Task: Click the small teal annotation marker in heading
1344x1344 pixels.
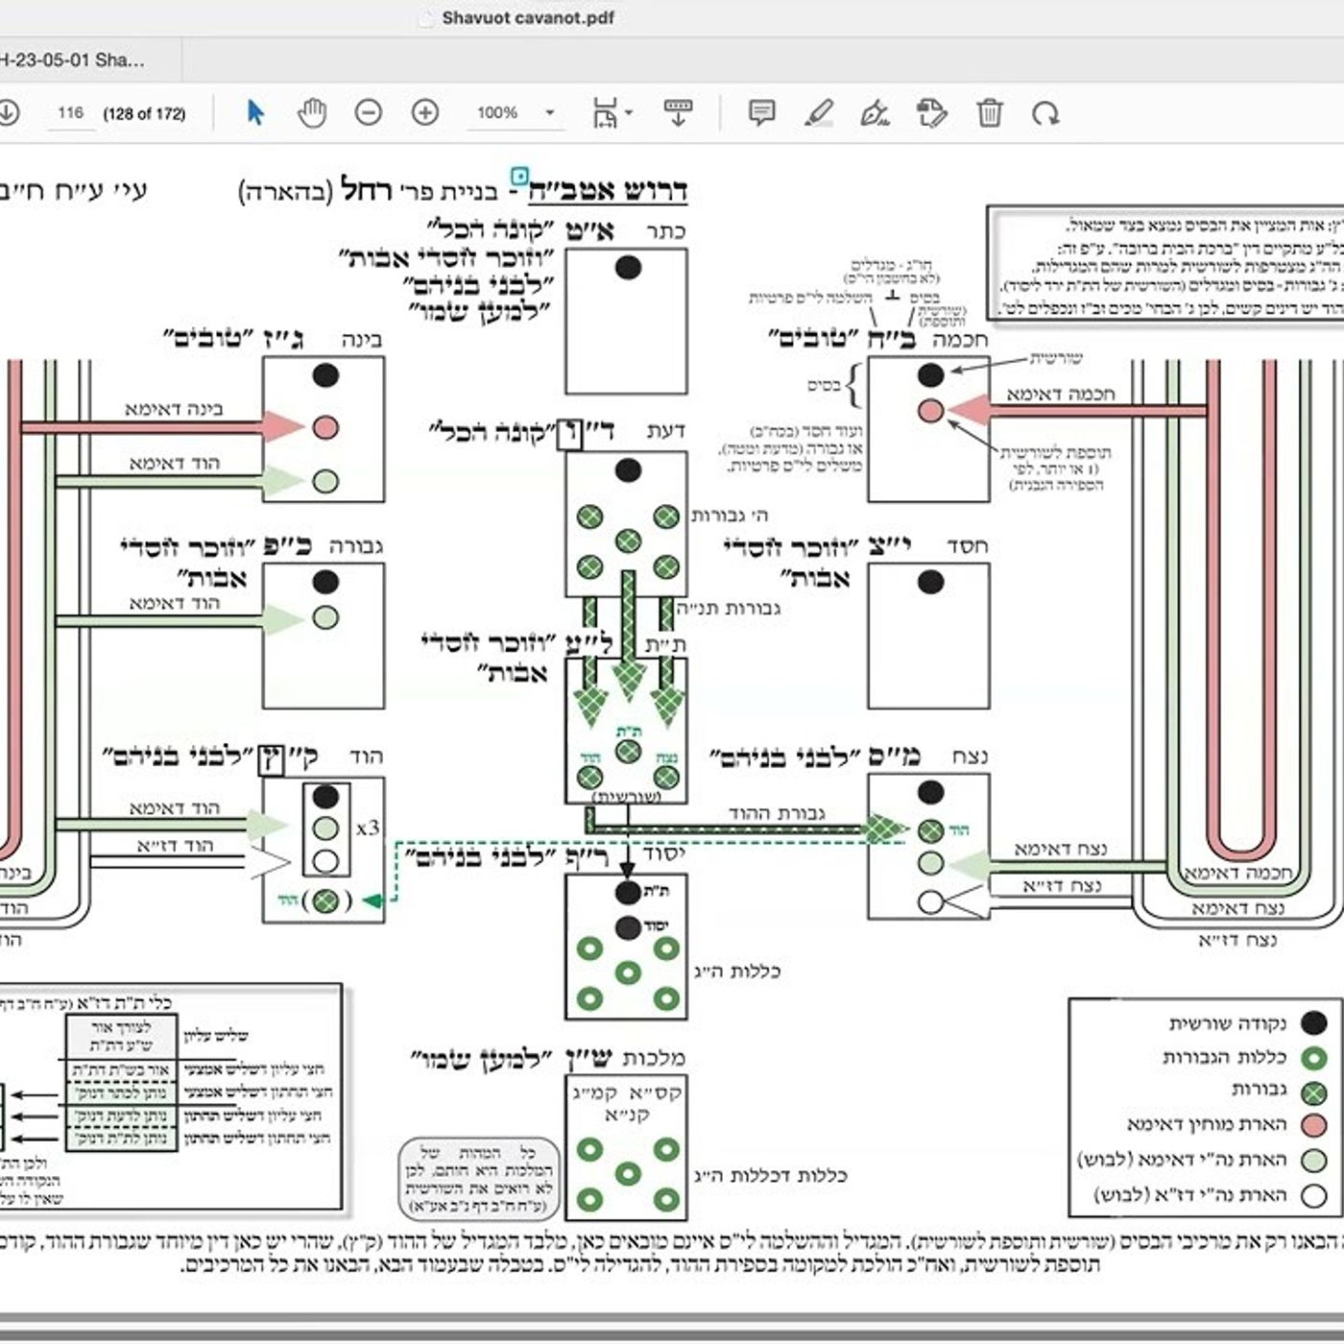Action: click(519, 177)
